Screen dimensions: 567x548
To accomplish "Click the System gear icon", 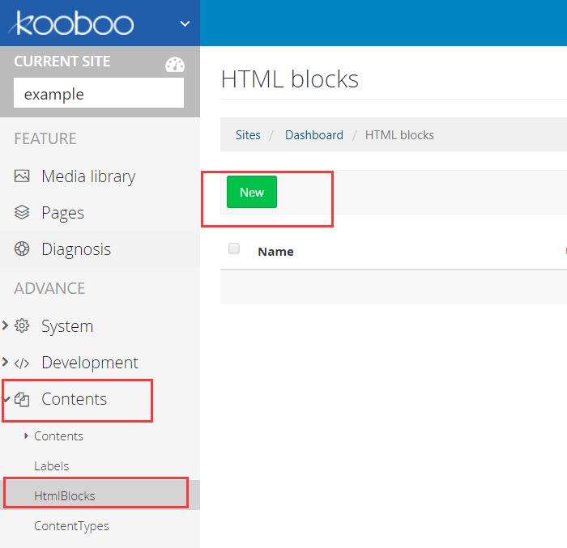I will tap(22, 325).
